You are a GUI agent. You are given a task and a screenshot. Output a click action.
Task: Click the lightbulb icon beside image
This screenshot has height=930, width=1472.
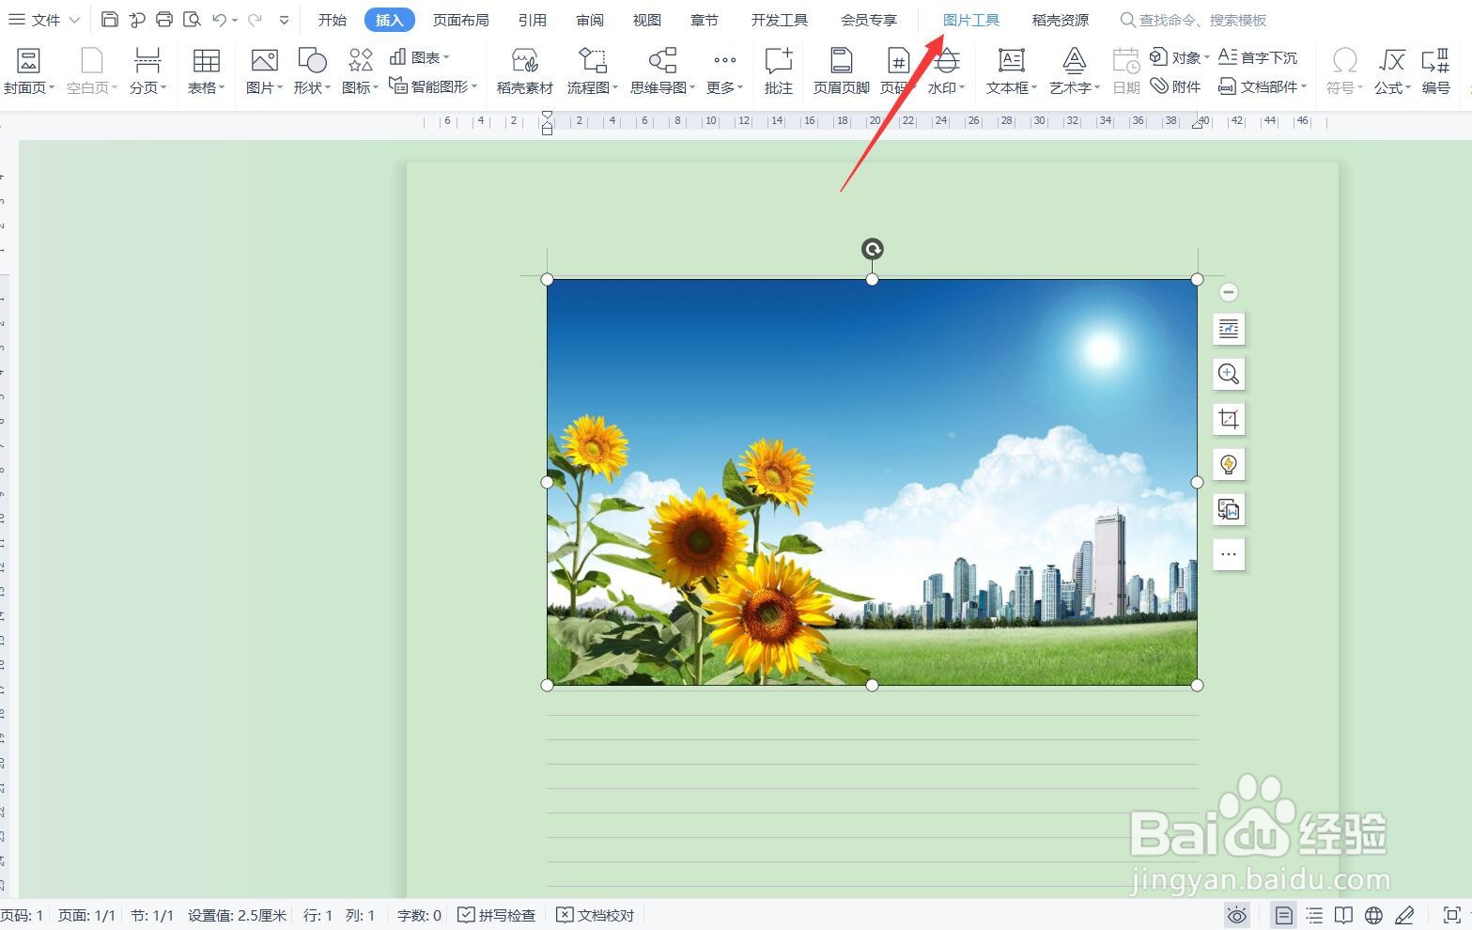1229,464
